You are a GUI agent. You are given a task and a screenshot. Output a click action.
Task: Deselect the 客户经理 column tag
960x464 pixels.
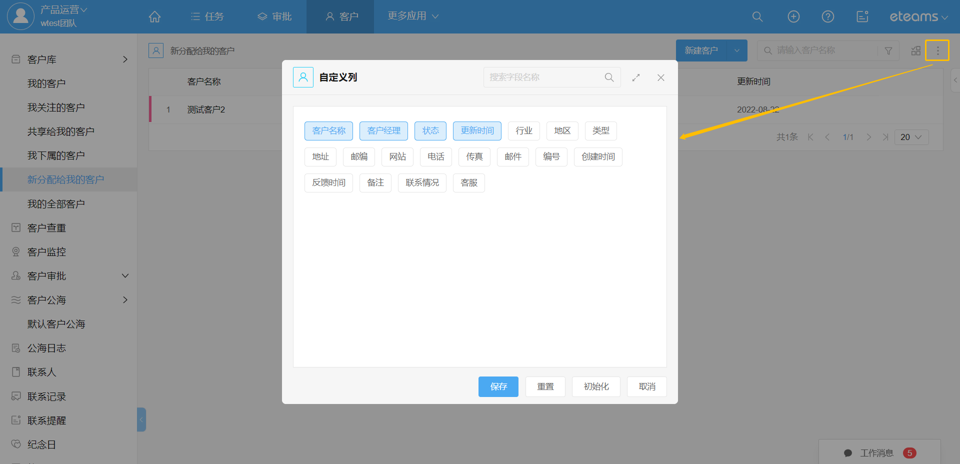(x=383, y=131)
